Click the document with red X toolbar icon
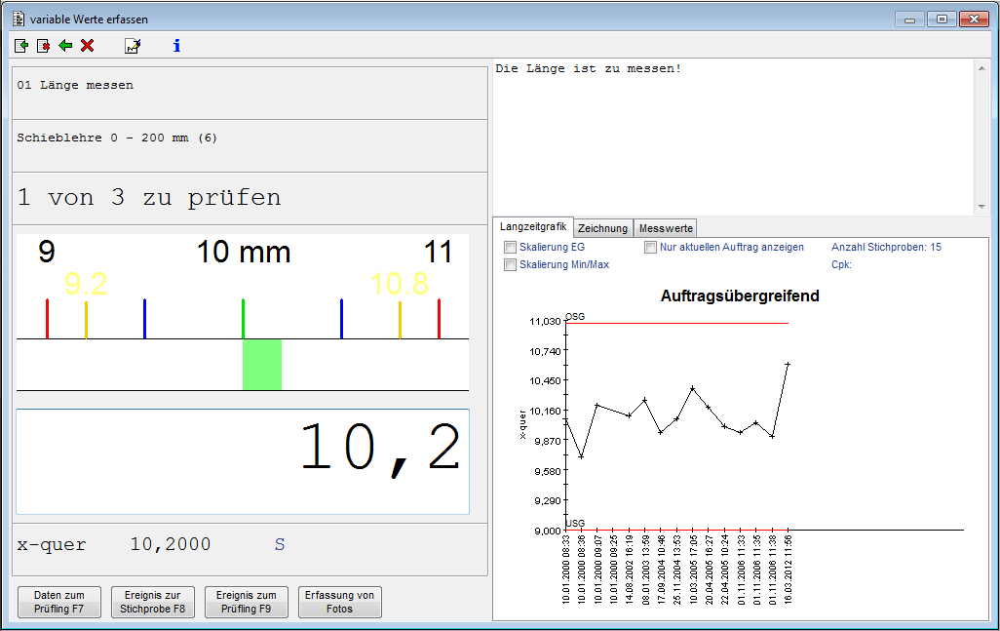The image size is (1000, 631). 43,46
